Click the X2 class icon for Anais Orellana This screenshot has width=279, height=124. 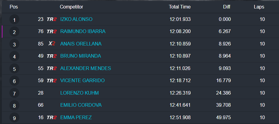point(52,44)
